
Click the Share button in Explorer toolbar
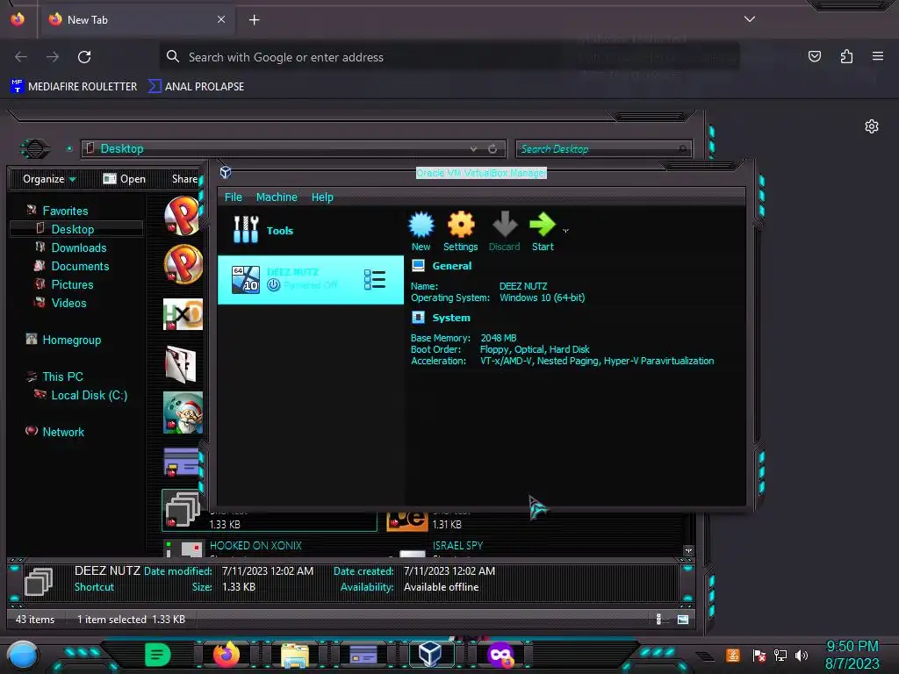tap(184, 179)
